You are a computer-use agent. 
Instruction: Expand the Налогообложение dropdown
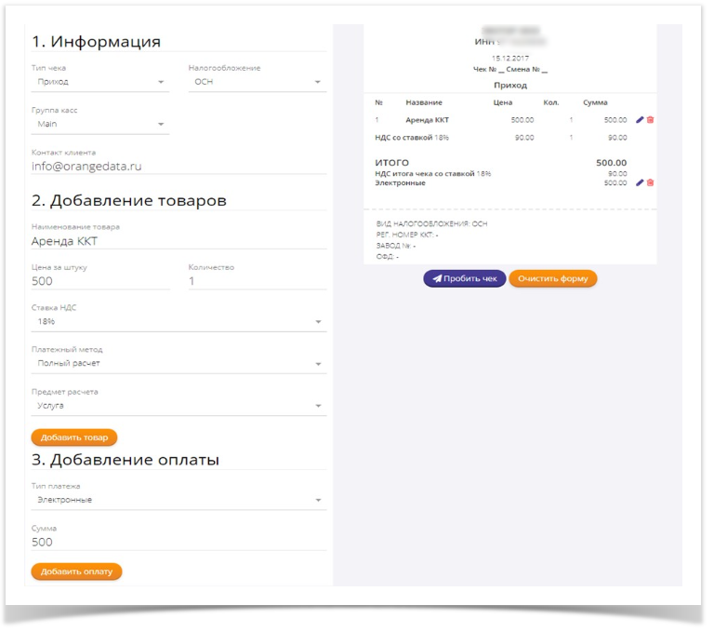[x=257, y=82]
